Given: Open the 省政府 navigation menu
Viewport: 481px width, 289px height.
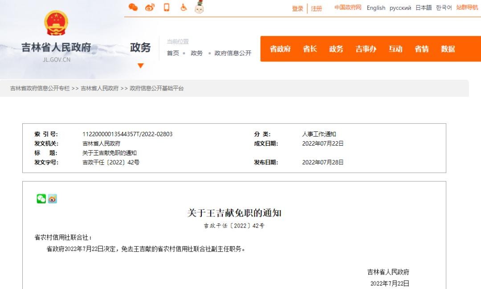Looking at the screenshot, I should 280,49.
